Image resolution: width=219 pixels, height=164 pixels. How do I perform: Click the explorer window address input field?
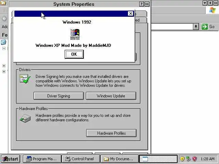pos(172,27)
